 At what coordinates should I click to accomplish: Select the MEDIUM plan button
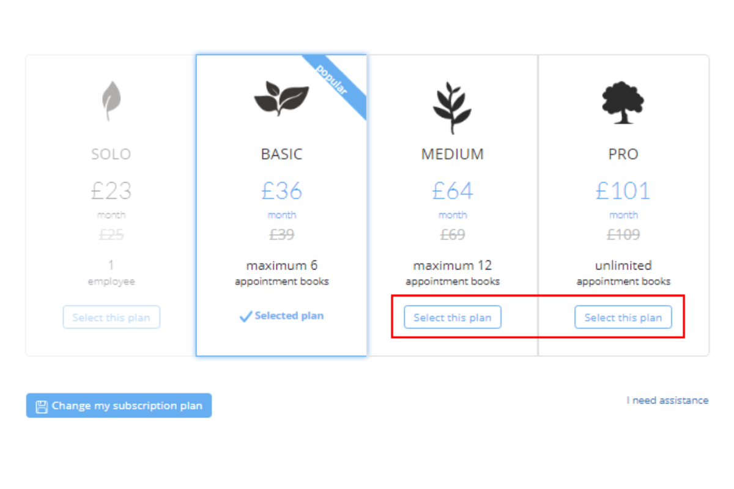tap(452, 318)
